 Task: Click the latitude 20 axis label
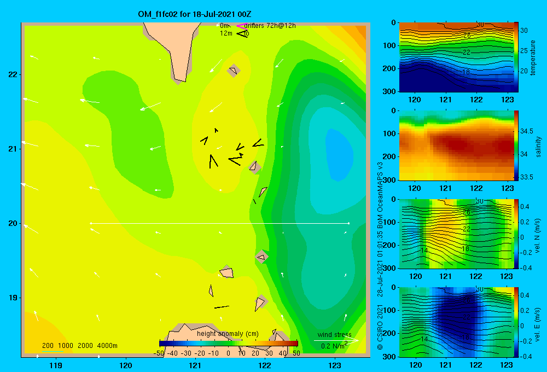tap(13, 223)
